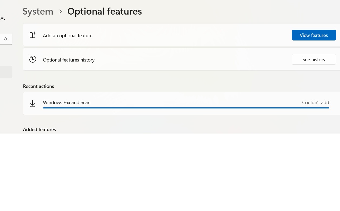Click See history for optional features
The height and width of the screenshot is (211, 340).
(x=314, y=59)
